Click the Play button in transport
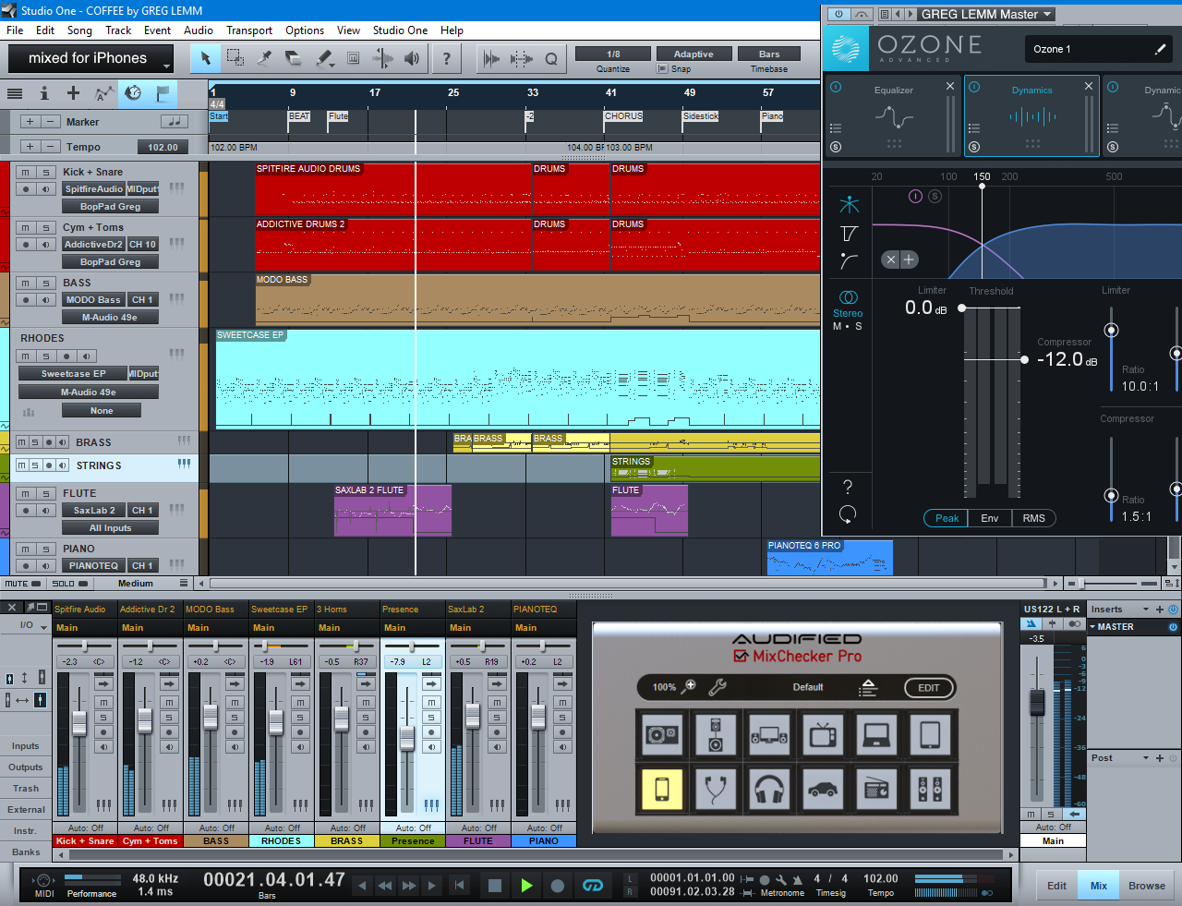This screenshot has width=1182, height=906. click(526, 886)
